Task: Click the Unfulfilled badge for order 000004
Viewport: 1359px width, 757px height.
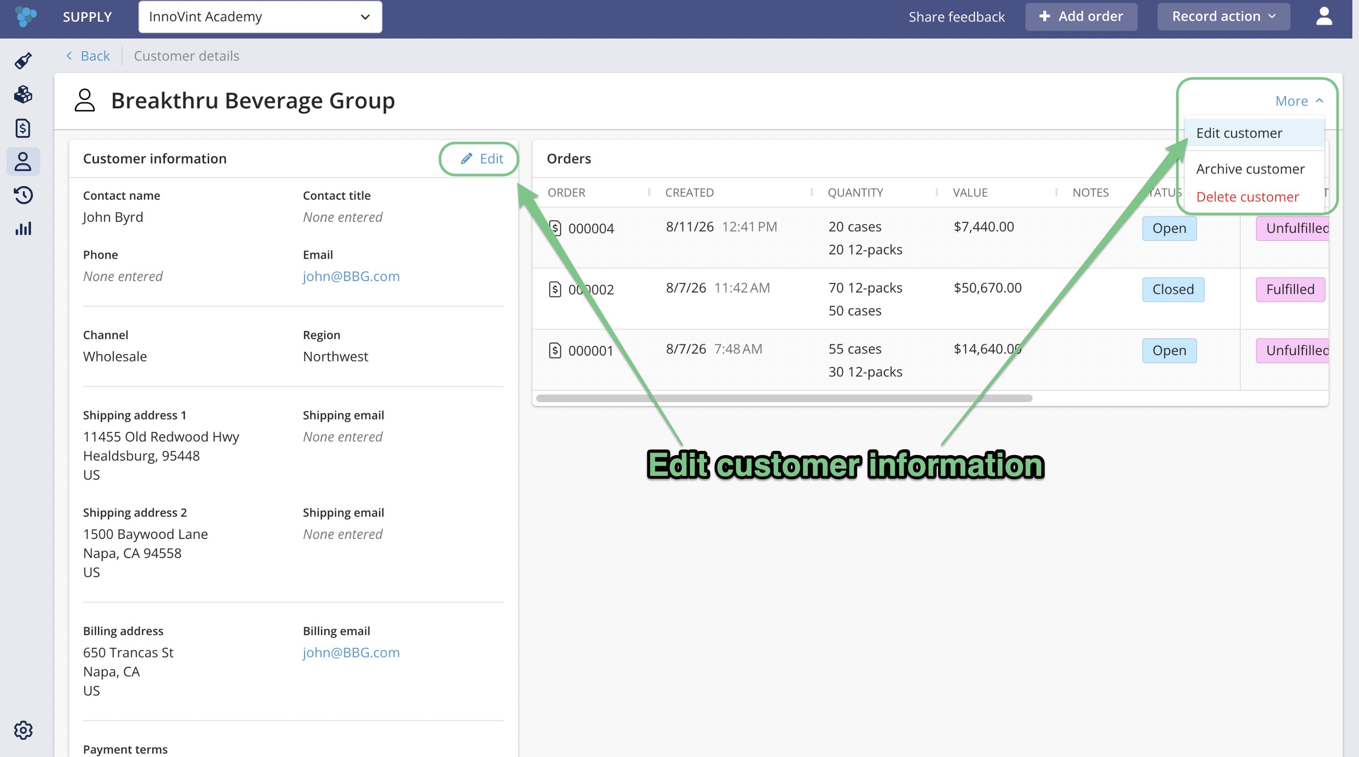Action: [1292, 228]
